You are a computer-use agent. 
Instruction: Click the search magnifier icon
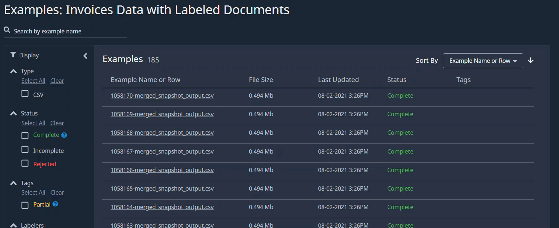pyautogui.click(x=7, y=30)
